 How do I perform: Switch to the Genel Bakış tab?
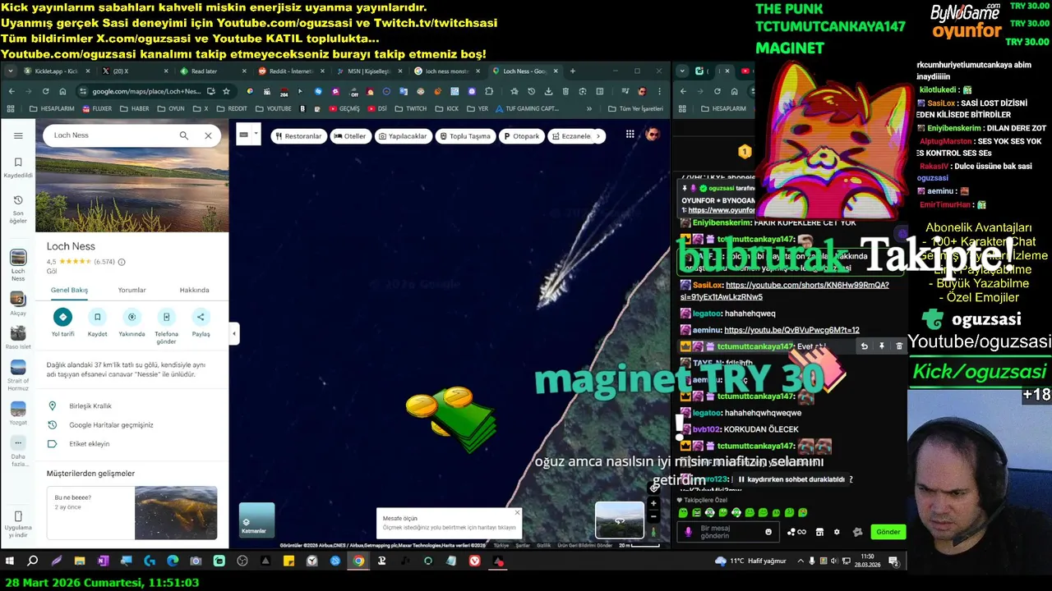coord(69,290)
